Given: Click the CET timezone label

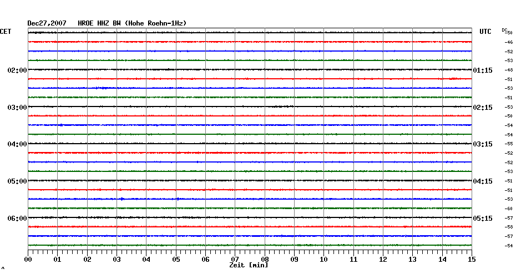Looking at the screenshot, I should click(6, 32).
